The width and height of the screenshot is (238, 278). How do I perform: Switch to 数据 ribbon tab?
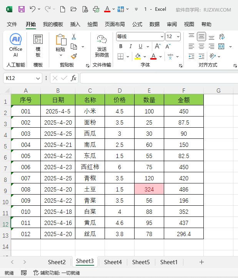pos(155,24)
